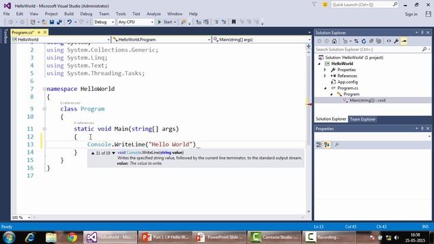Click the Solution Explorer Home icon
Viewport: 434px width, 244px height.
[334, 41]
